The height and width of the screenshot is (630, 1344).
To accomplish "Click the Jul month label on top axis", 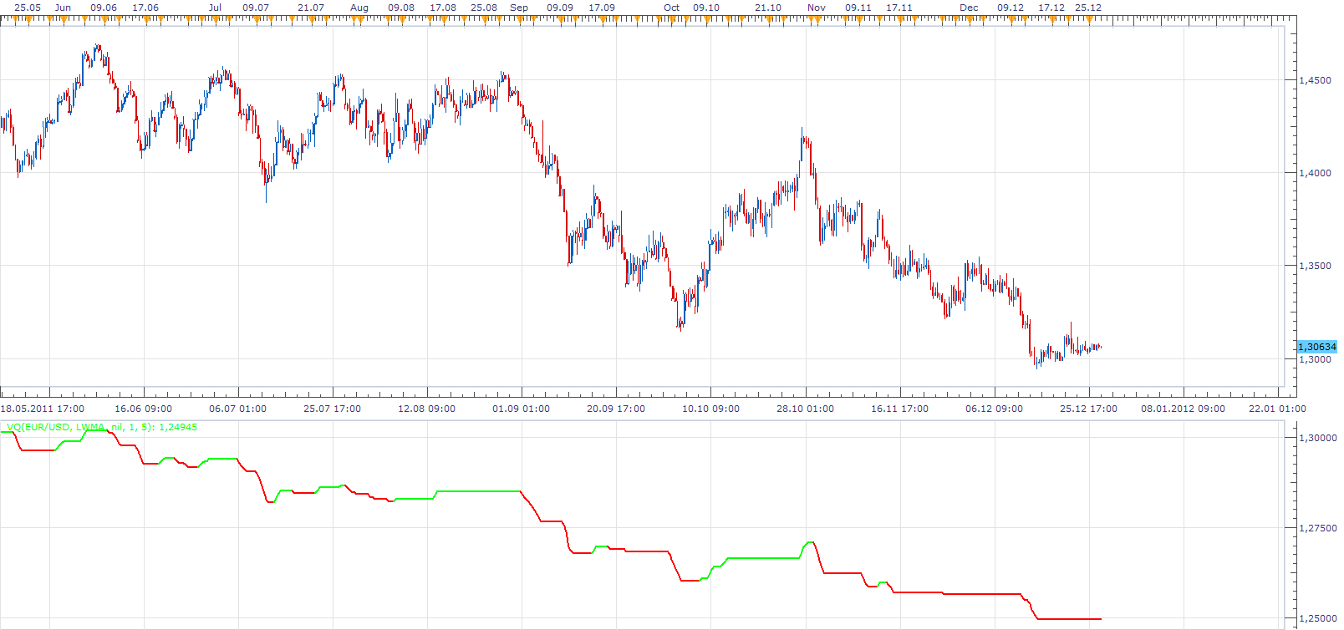I will click(x=215, y=8).
